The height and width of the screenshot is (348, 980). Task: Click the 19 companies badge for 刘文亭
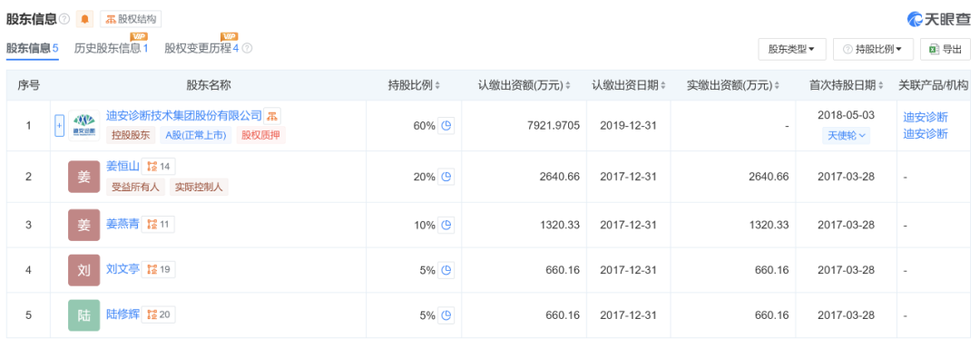coord(159,269)
